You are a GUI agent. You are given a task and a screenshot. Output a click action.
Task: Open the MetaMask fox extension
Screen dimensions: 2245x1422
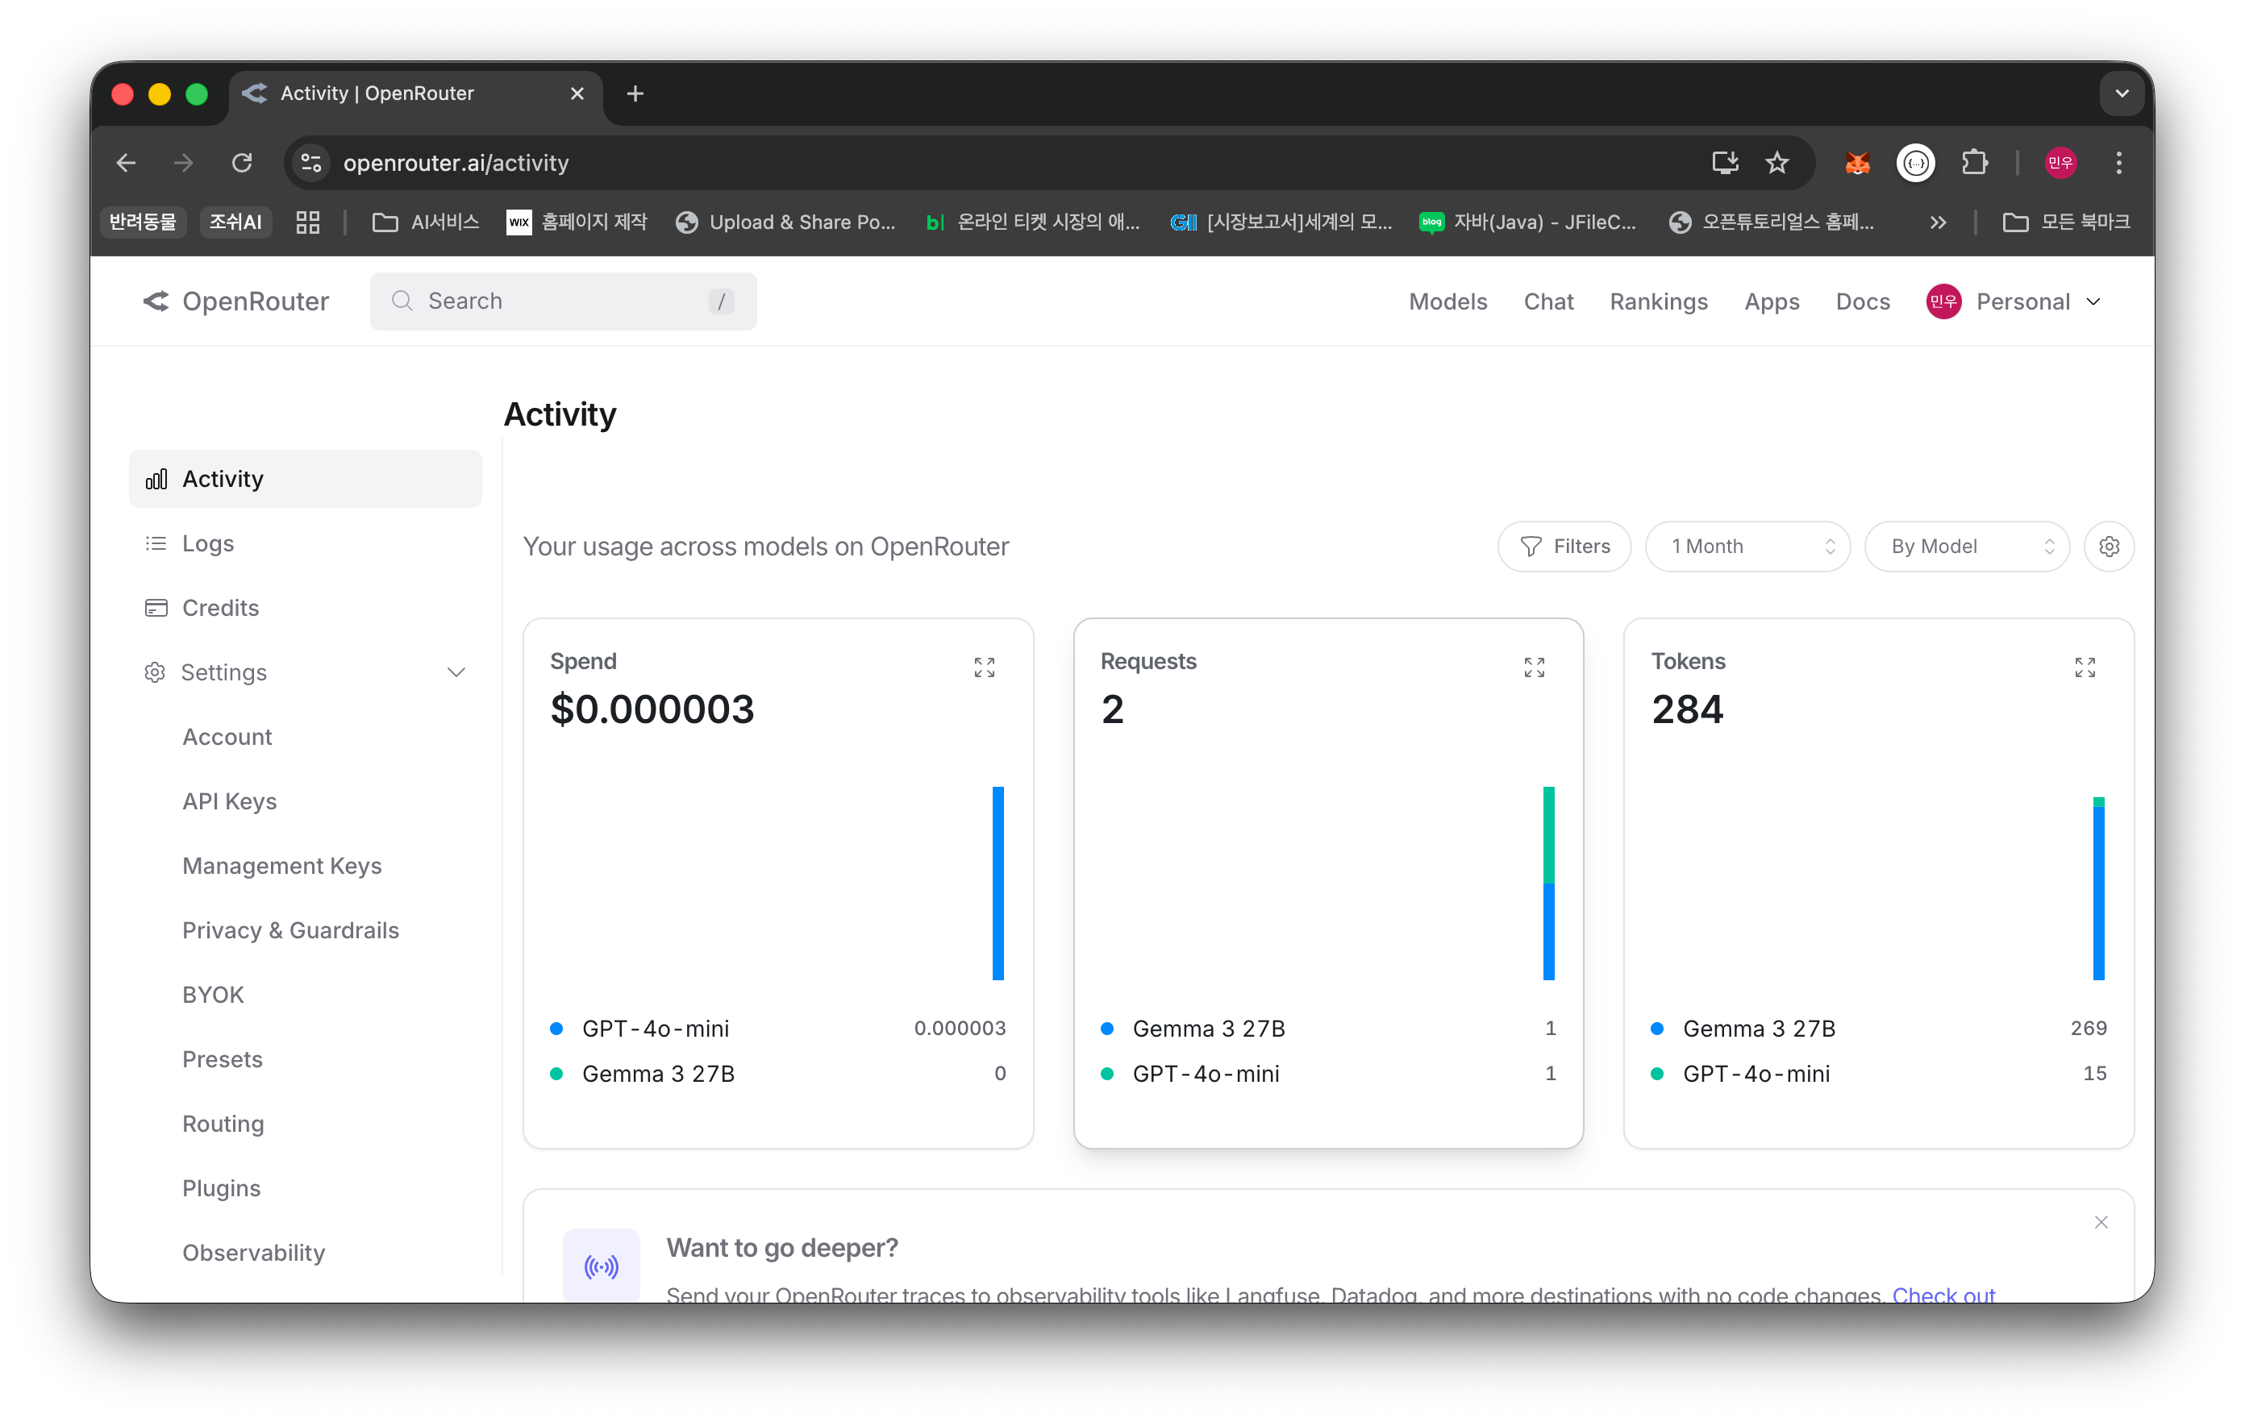point(1857,163)
